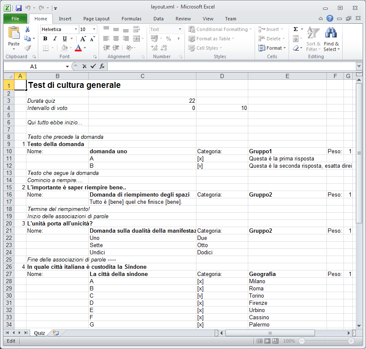Expand the Name Box dropdown arrow
Screen dimensions: 366x349
point(67,66)
